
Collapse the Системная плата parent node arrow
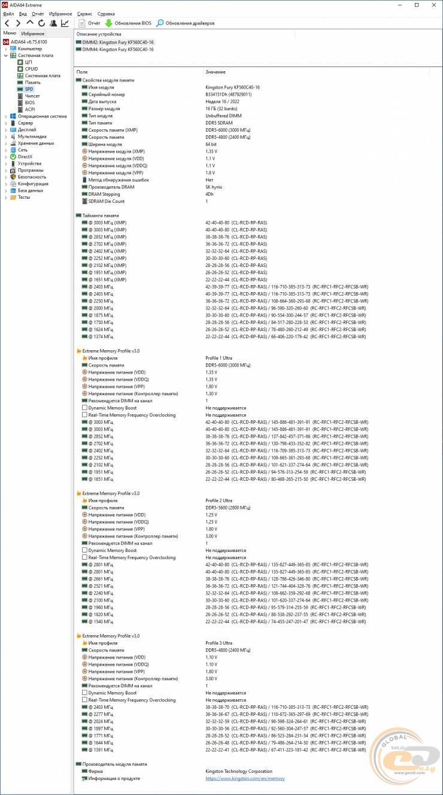click(x=6, y=56)
